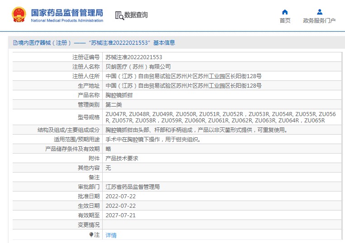
Task: Select registration number 苏械注准20222021553 value
Action: tap(134, 57)
